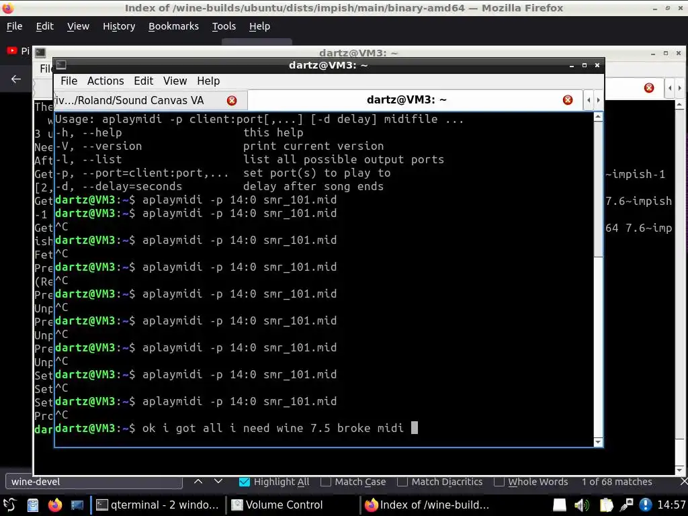Click the volume speaker icon in system tray
The height and width of the screenshot is (516, 688).
click(581, 505)
